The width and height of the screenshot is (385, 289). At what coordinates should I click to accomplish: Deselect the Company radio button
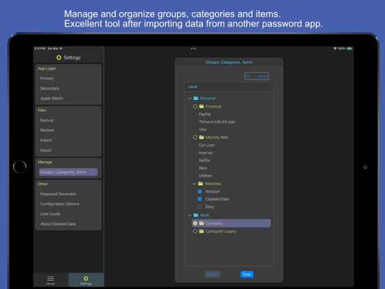pos(195,223)
